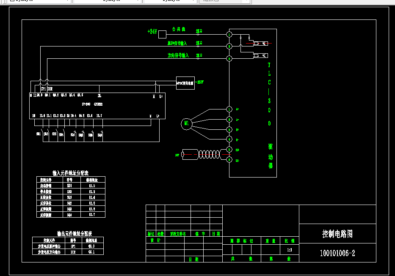Image resolution: width=395 pixels, height=276 pixels.
Task: Select the coil winding symbol
Action: tap(209, 154)
